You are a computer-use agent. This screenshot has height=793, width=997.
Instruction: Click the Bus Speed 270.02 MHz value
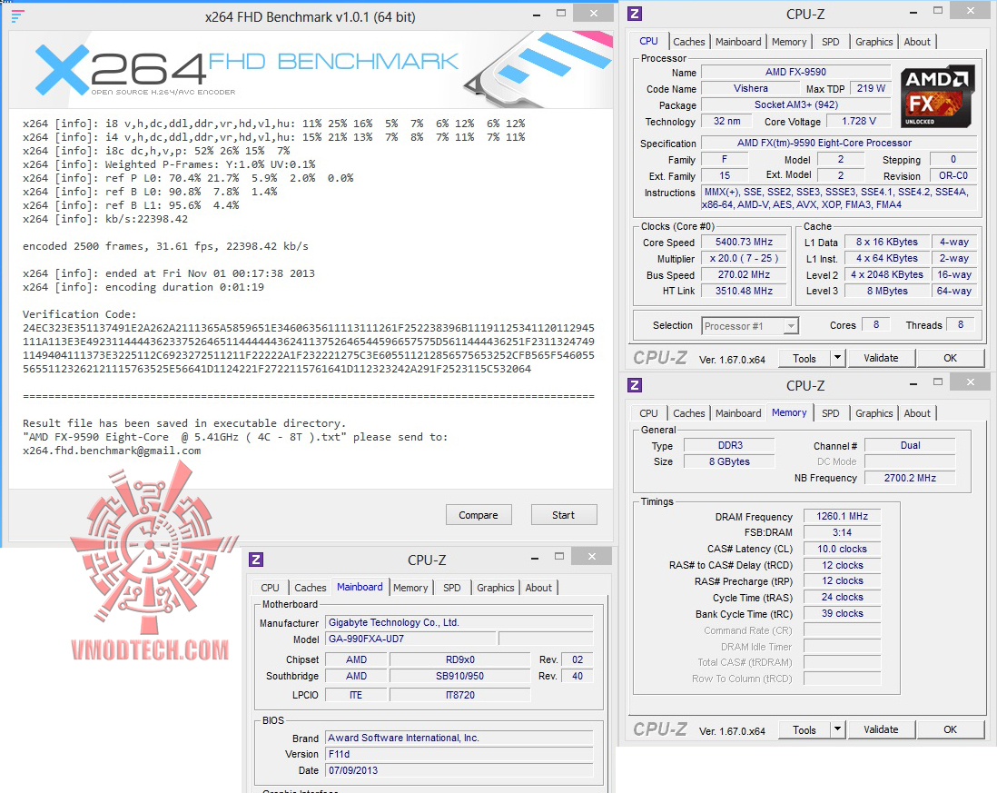(x=744, y=274)
